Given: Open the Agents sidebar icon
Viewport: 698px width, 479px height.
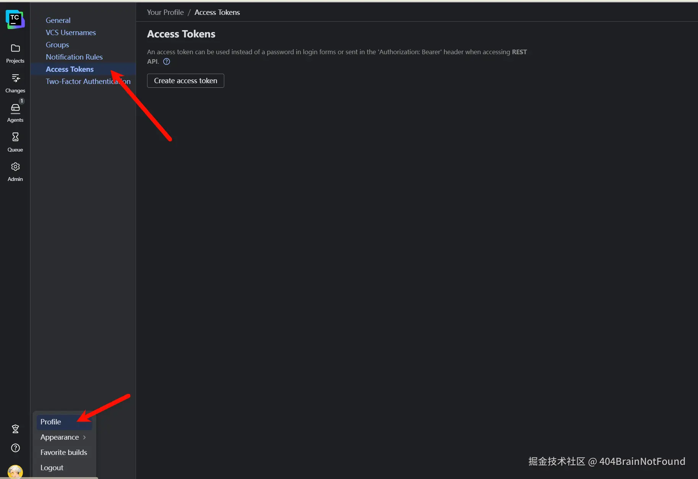Looking at the screenshot, I should click(15, 108).
